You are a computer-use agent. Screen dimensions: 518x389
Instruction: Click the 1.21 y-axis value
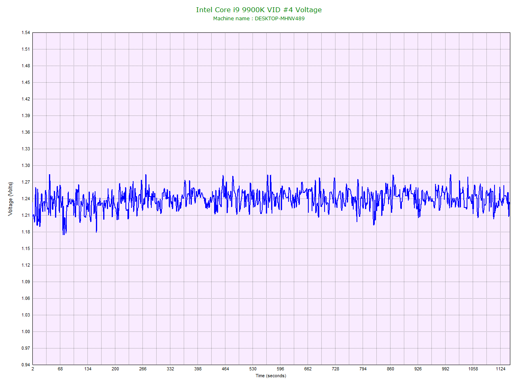point(26,216)
